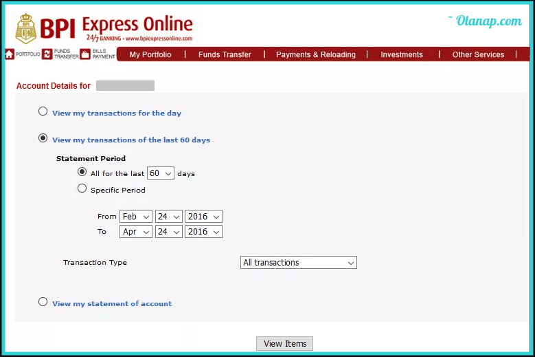Open the To month dropdown showing Apr
Screen dimensions: 535x357
coord(136,232)
